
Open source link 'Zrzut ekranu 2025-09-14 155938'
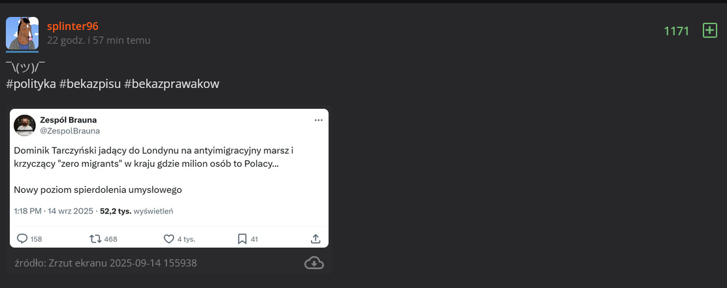pos(123,263)
